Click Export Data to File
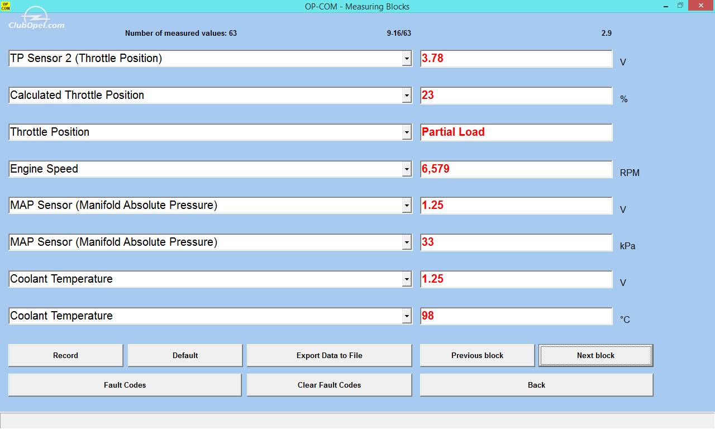 coord(330,355)
